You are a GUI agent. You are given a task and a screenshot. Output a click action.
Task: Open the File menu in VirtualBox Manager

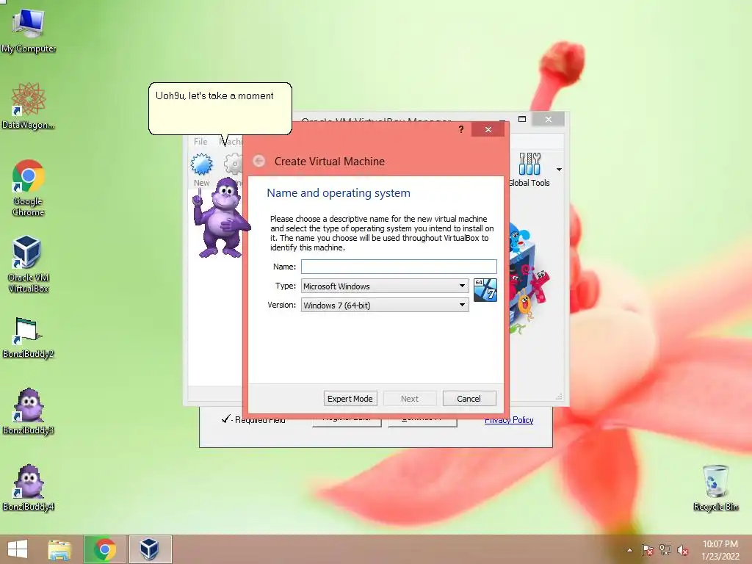200,142
